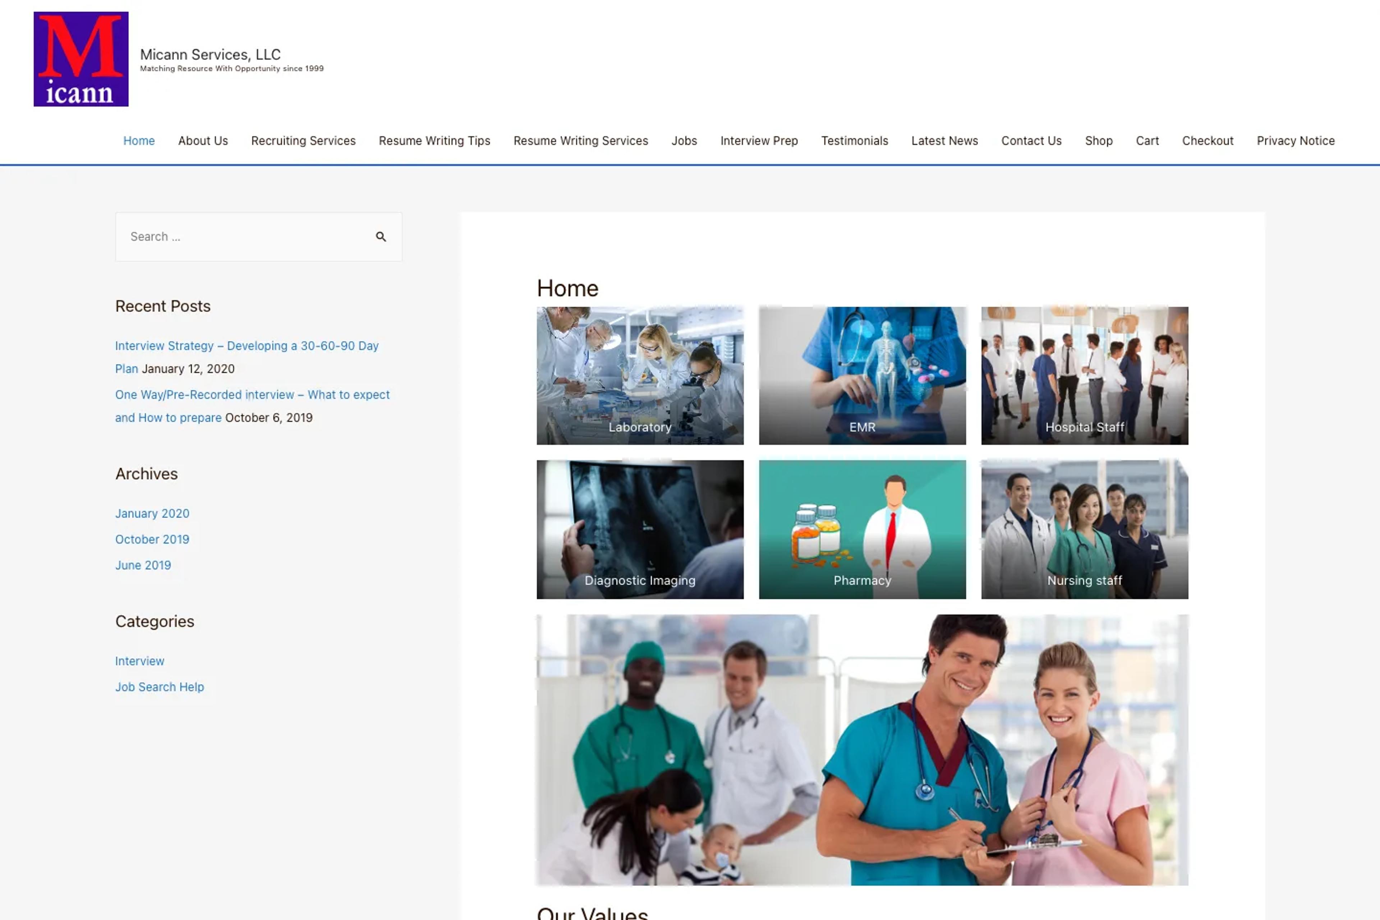The height and width of the screenshot is (920, 1380).
Task: Click the Micann logo image
Action: tap(81, 59)
